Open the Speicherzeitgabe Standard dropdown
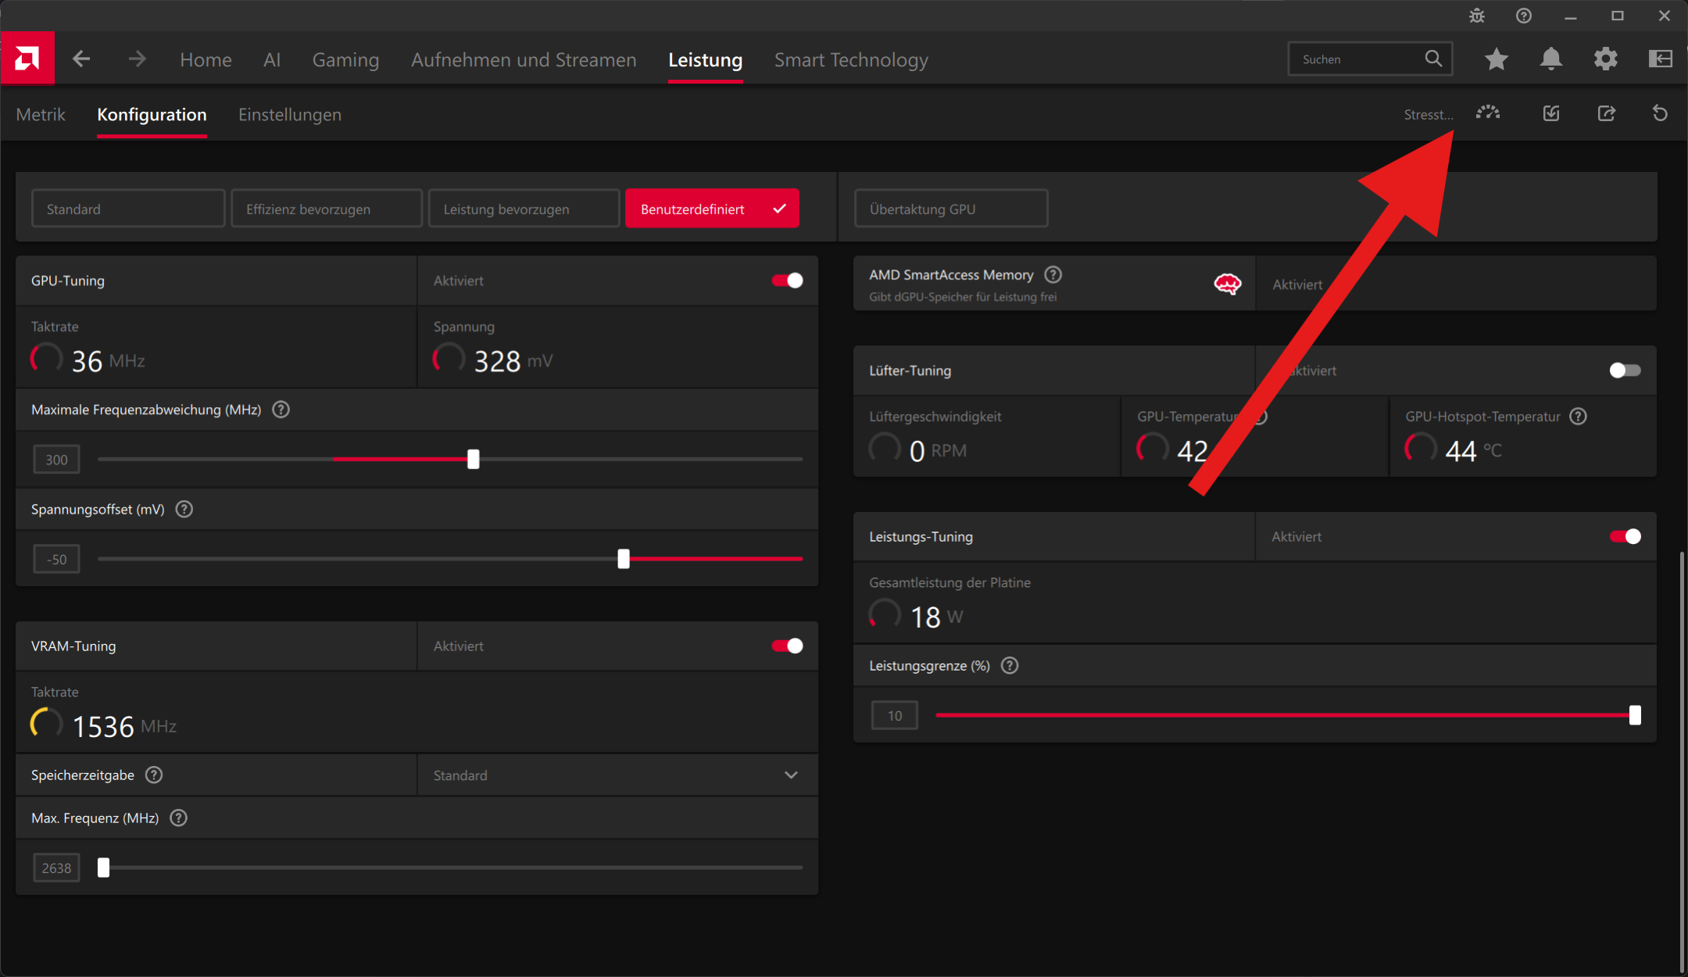This screenshot has width=1688, height=977. click(x=617, y=775)
